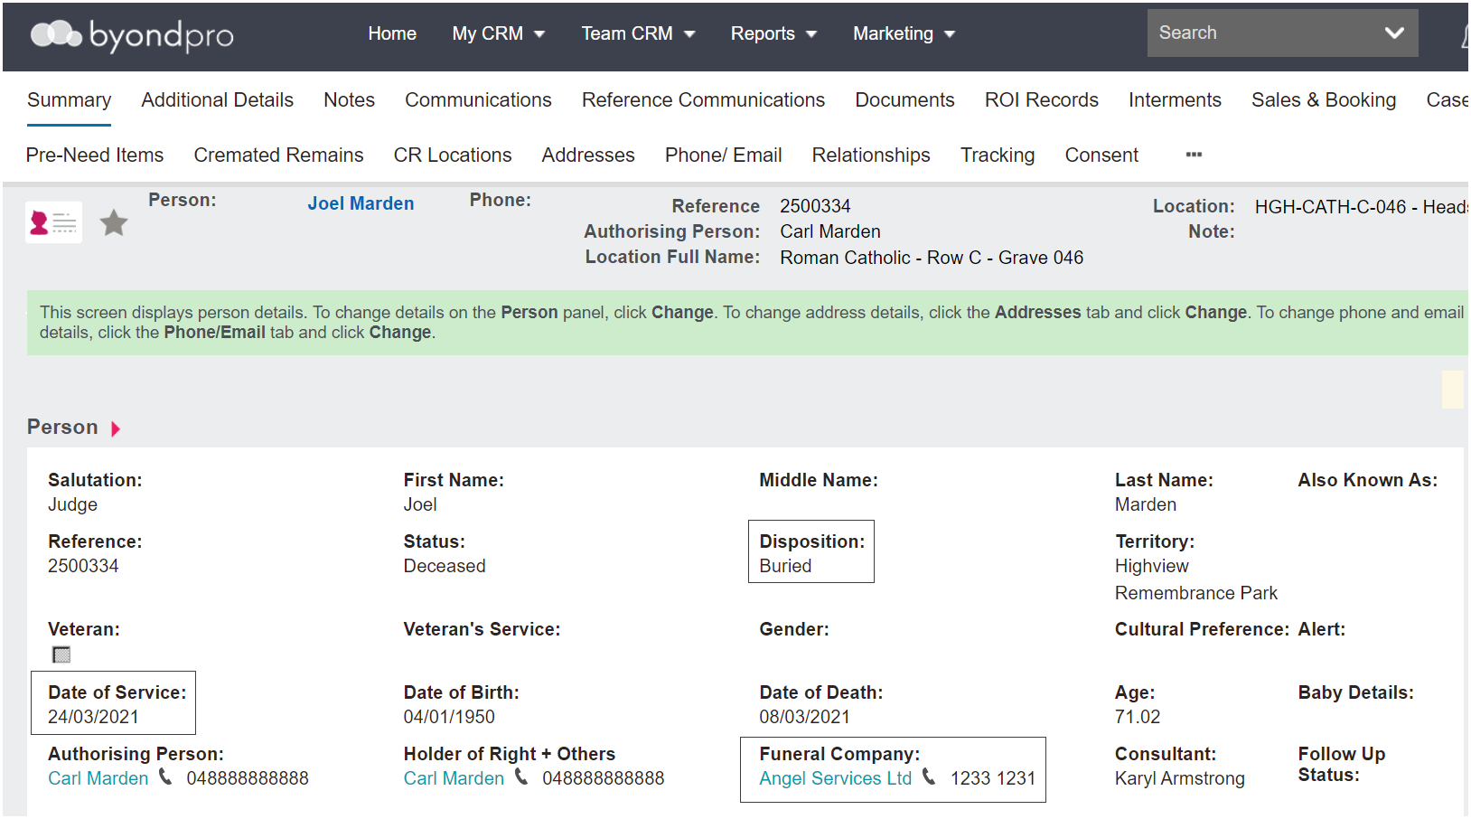Select the Summary tab
1471x819 pixels.
(70, 99)
